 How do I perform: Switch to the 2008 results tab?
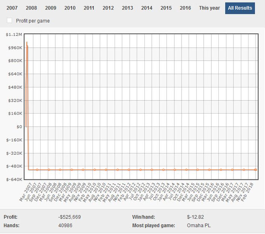(31, 8)
